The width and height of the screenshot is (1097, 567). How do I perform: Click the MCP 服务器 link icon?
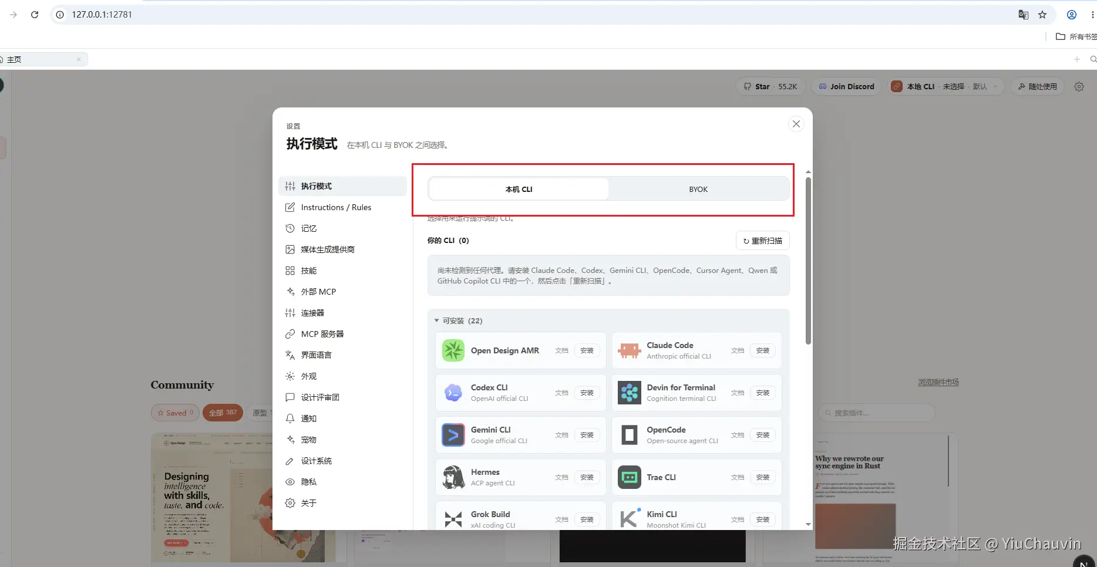click(290, 334)
